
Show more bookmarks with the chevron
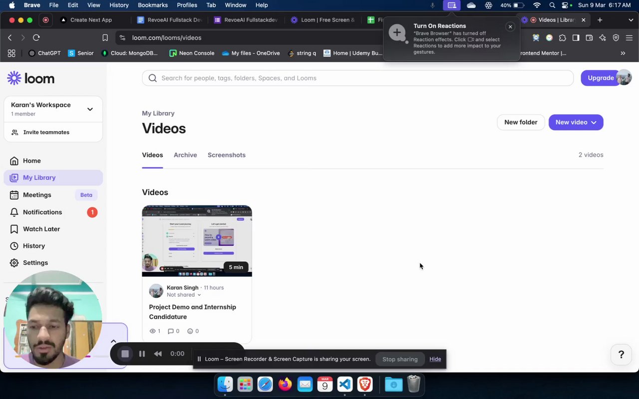point(623,53)
